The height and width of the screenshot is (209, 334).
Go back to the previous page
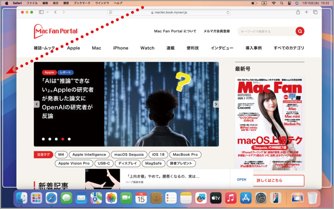coord(55,12)
